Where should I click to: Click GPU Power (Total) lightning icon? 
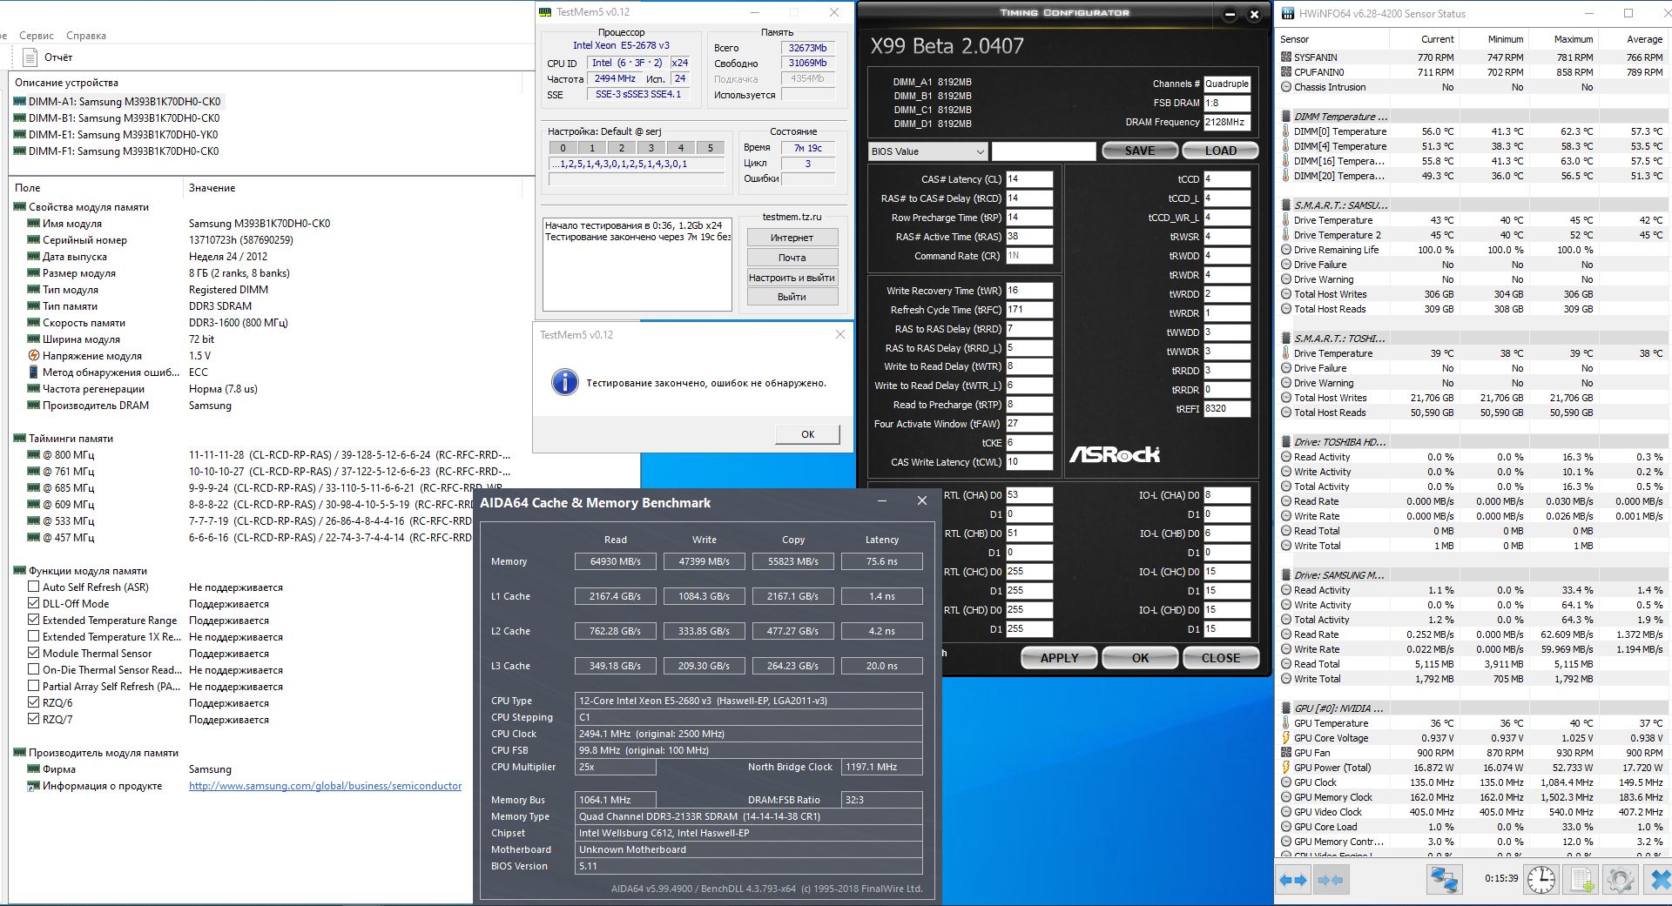[1286, 768]
